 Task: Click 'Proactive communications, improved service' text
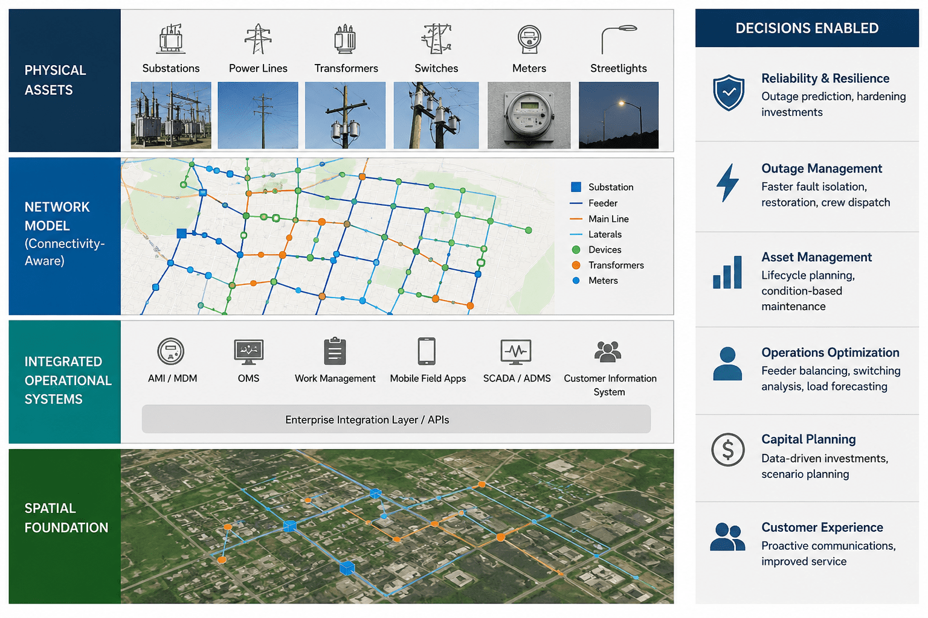(828, 553)
